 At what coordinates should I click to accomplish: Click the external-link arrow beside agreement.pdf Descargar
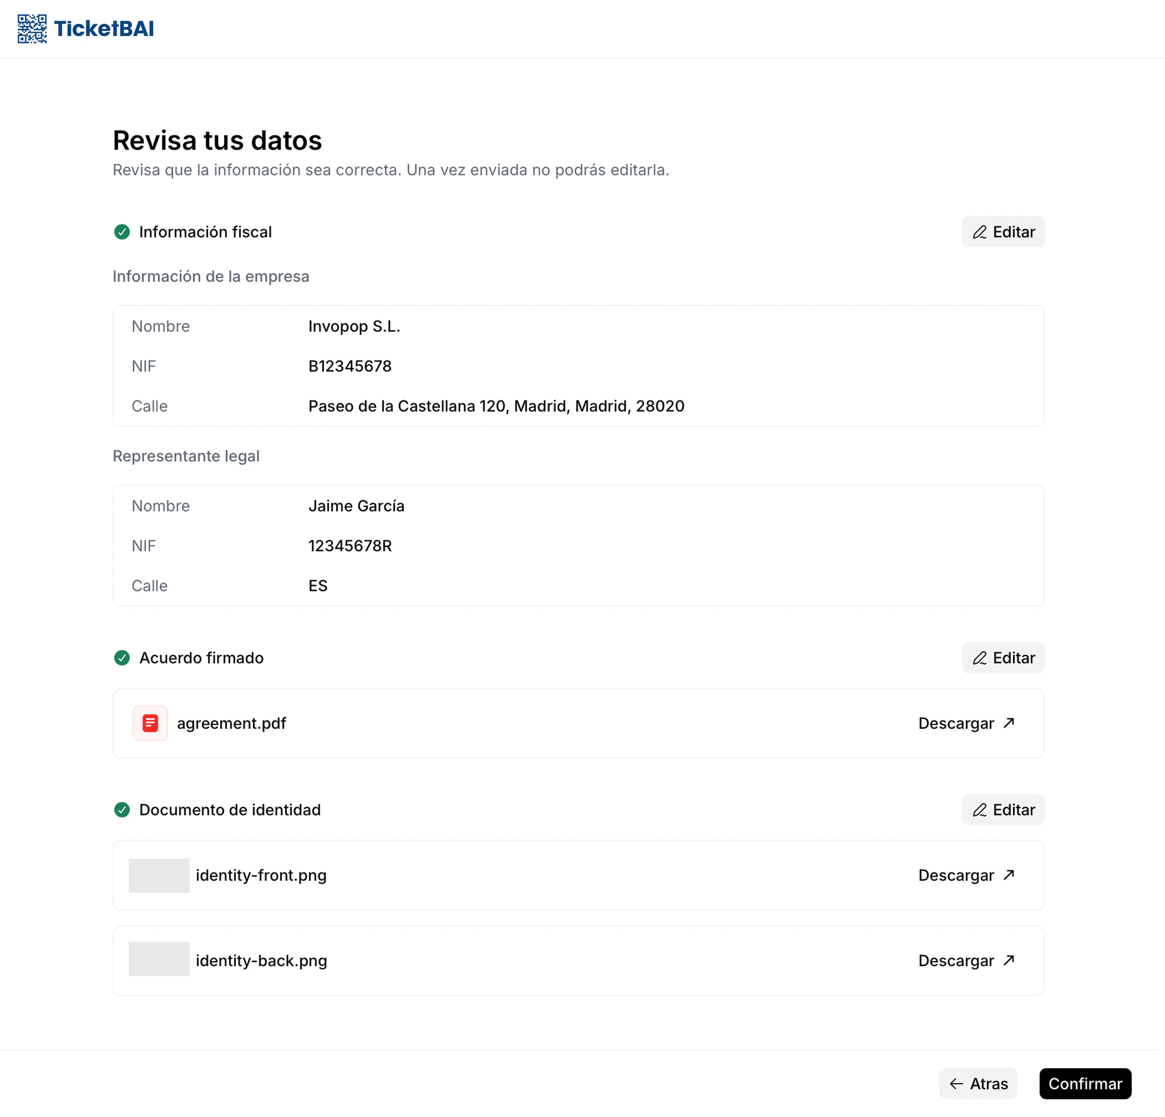click(x=1008, y=723)
